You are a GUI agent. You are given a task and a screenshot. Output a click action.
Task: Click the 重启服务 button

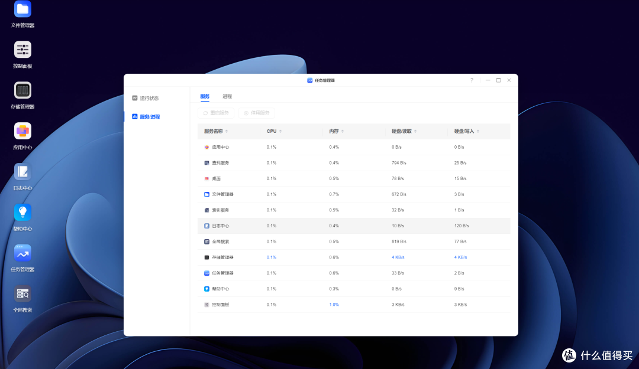tap(216, 113)
